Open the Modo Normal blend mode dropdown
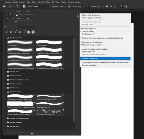Image resolution: width=144 pixels, height=139 pixels. point(42,6)
